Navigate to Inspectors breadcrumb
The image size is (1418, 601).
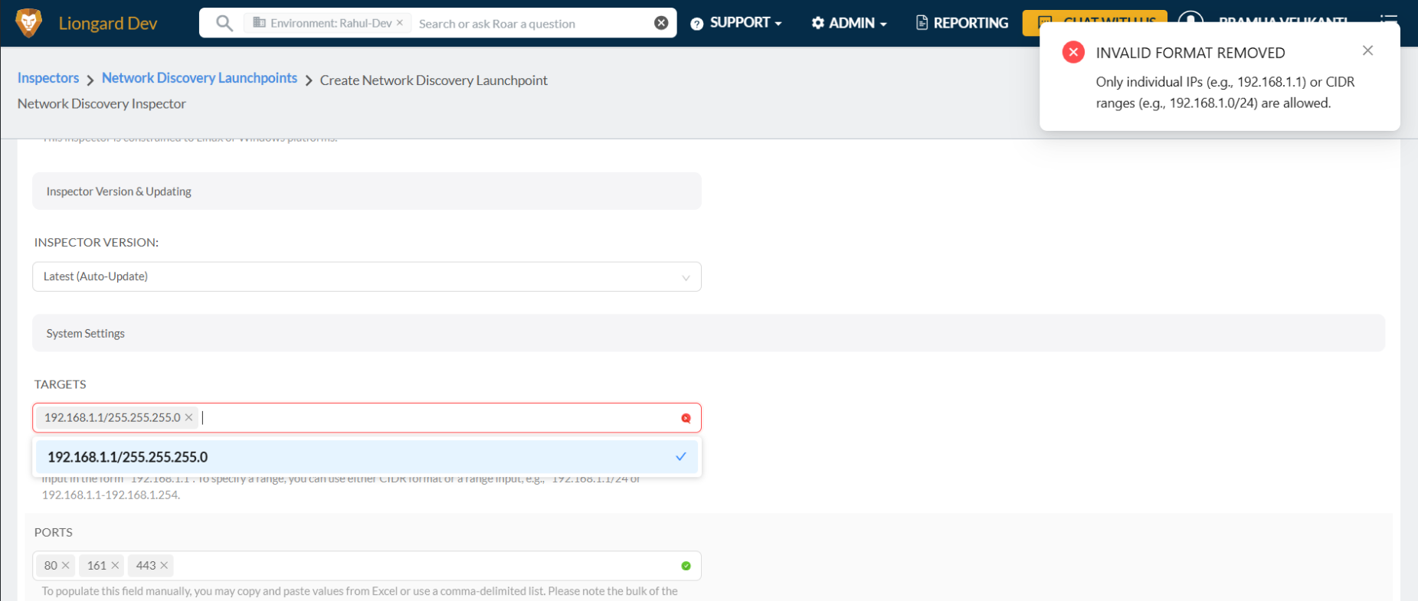(x=48, y=78)
